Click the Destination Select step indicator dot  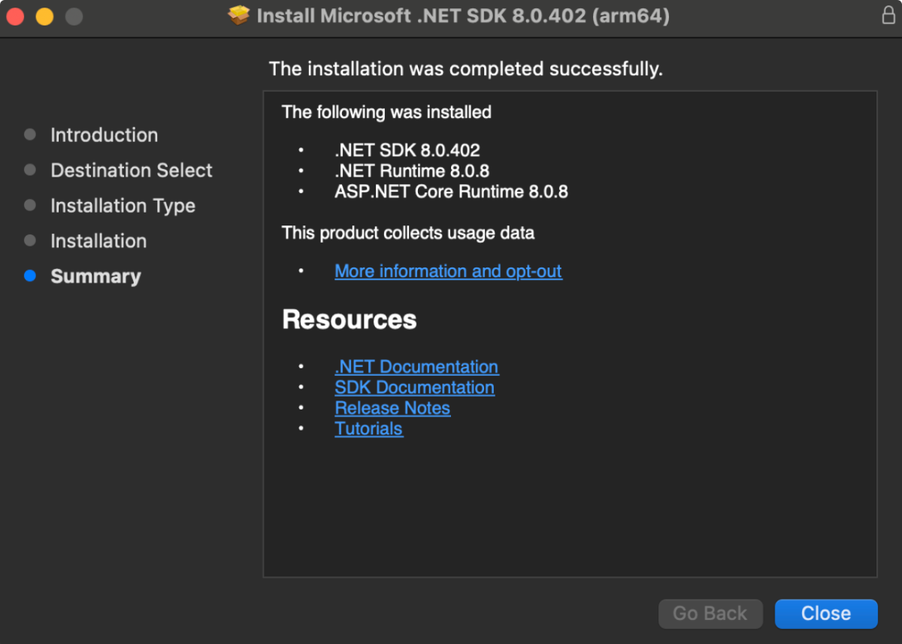[x=30, y=171]
